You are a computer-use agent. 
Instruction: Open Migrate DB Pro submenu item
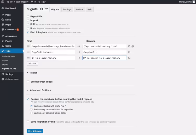point(9,69)
